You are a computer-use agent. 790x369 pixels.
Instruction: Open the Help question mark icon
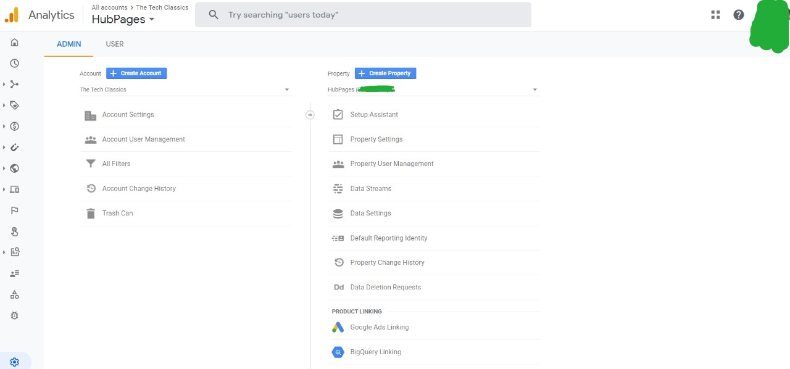[739, 15]
